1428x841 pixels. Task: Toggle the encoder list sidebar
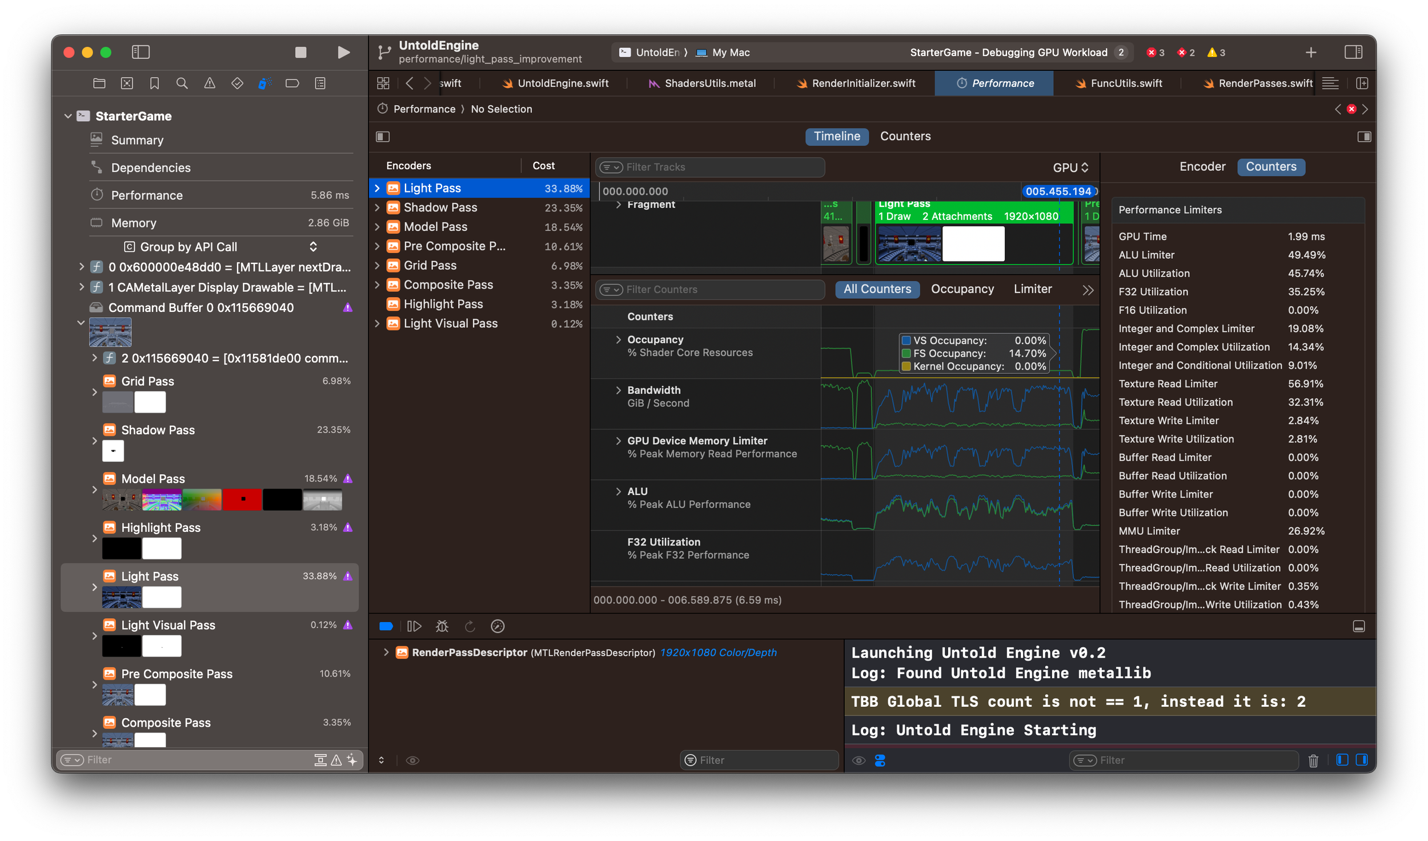[x=383, y=137]
